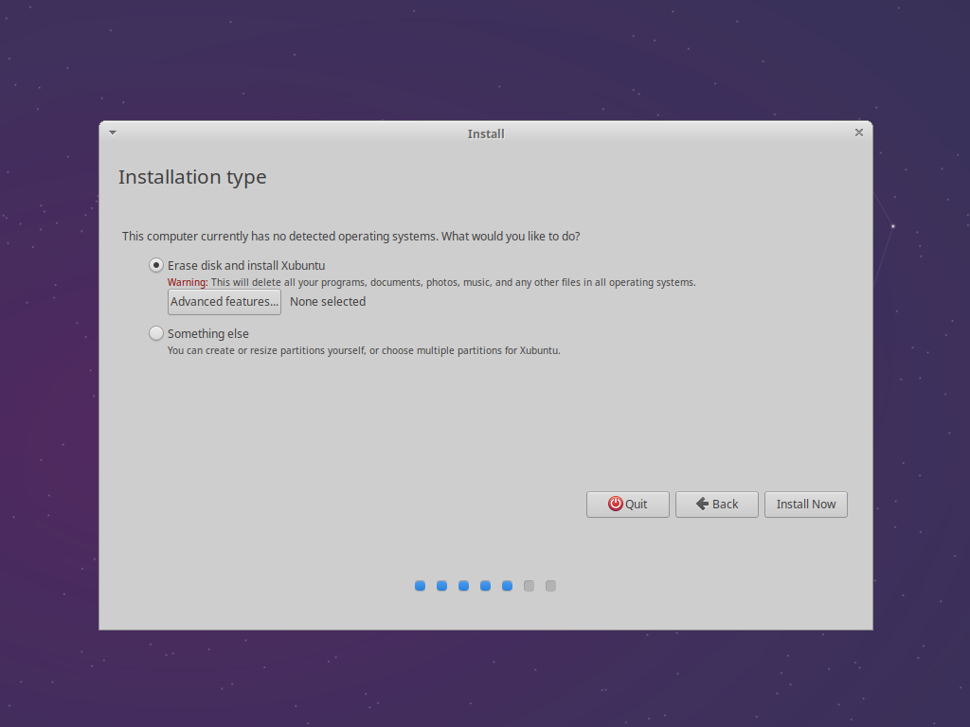Quit the Xubuntu installer
Viewport: 970px width, 727px height.
tap(627, 504)
